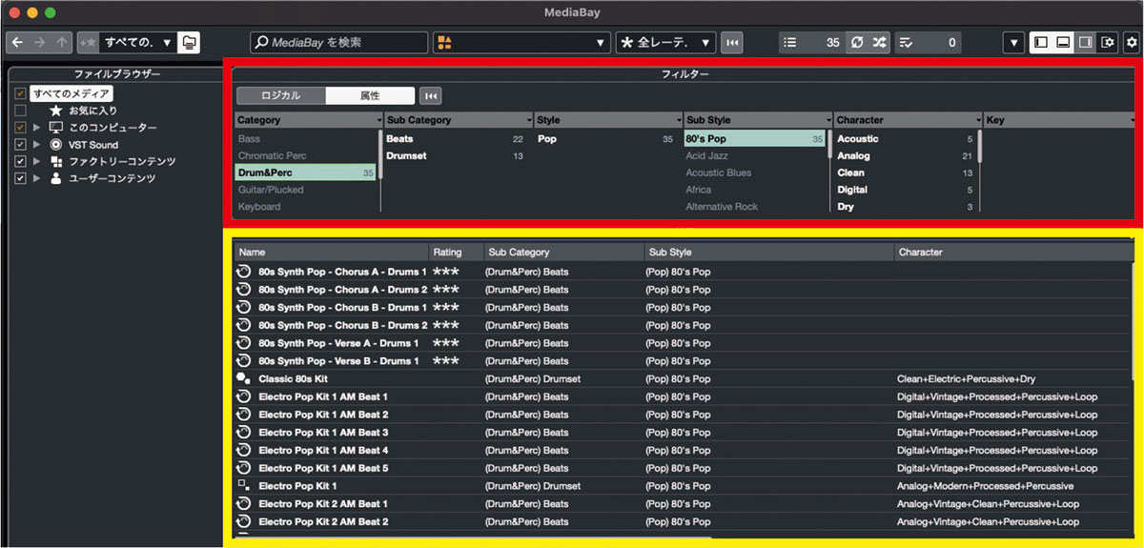
Task: Go forward to next browse location
Action: coord(39,42)
